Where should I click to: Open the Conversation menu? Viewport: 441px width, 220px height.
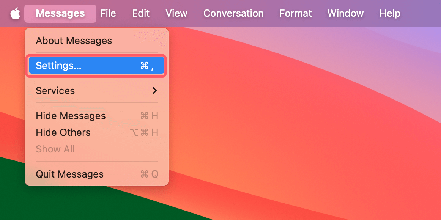[233, 13]
